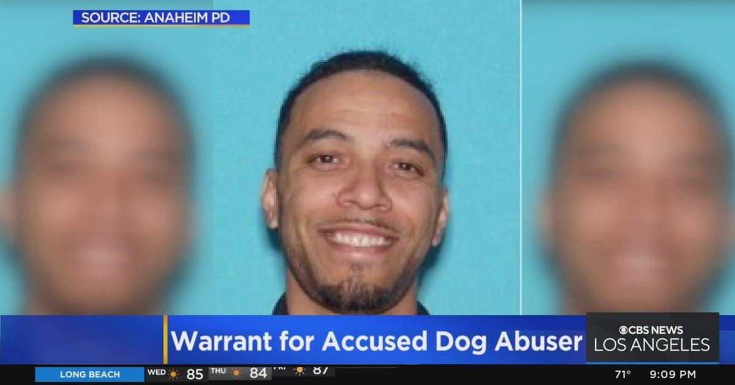Click the Warrant for Accused Dog Abuser headline

pyautogui.click(x=376, y=342)
